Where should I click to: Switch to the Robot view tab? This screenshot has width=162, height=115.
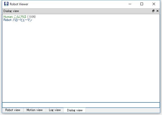(x=13, y=110)
